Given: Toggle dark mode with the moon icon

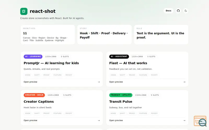Looking at the screenshot, I should click(186, 11).
